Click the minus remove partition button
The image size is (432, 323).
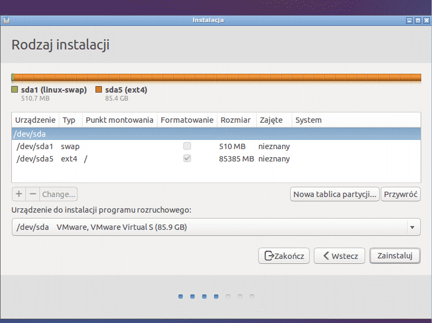(33, 194)
